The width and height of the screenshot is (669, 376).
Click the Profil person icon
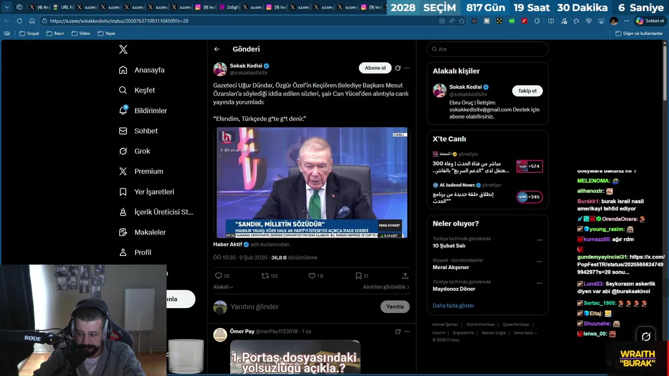123,252
